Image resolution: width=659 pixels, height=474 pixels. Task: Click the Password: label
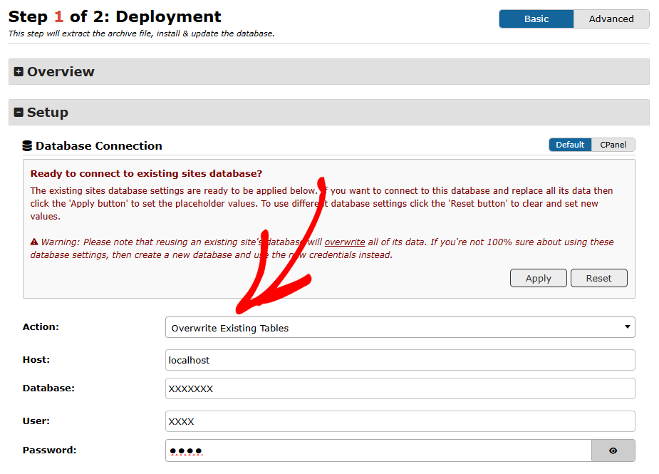tap(50, 450)
